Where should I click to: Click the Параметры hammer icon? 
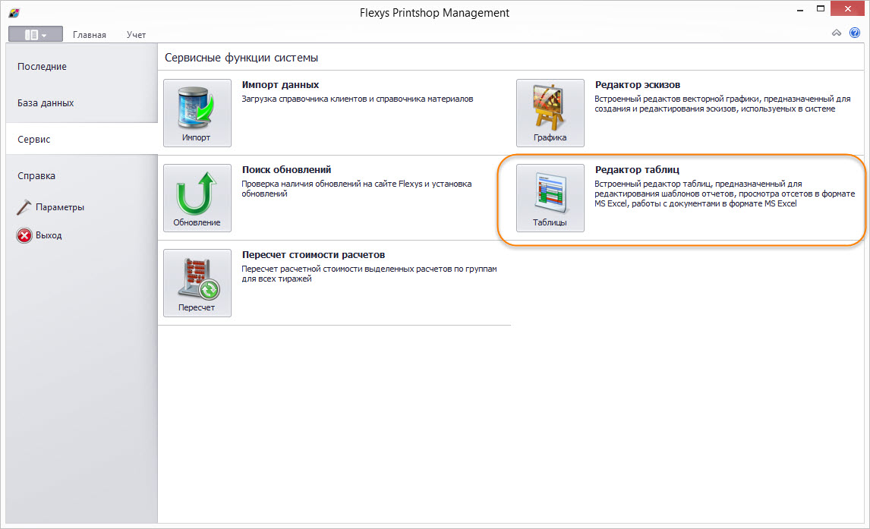pyautogui.click(x=24, y=207)
